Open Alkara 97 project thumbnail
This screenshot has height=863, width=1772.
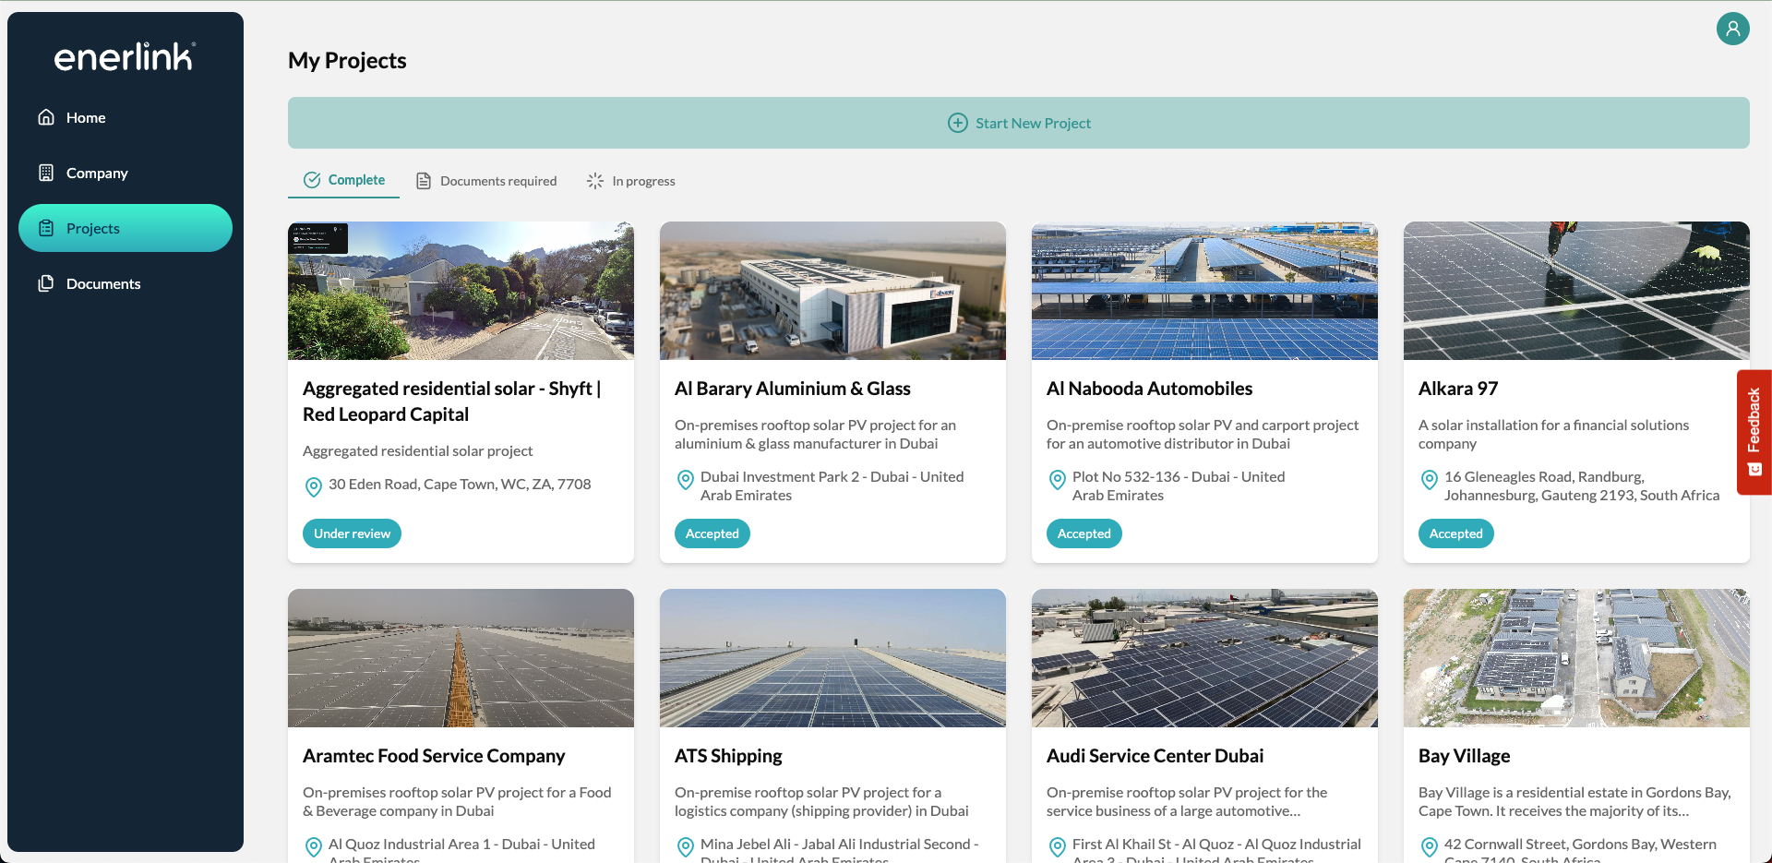1576,291
